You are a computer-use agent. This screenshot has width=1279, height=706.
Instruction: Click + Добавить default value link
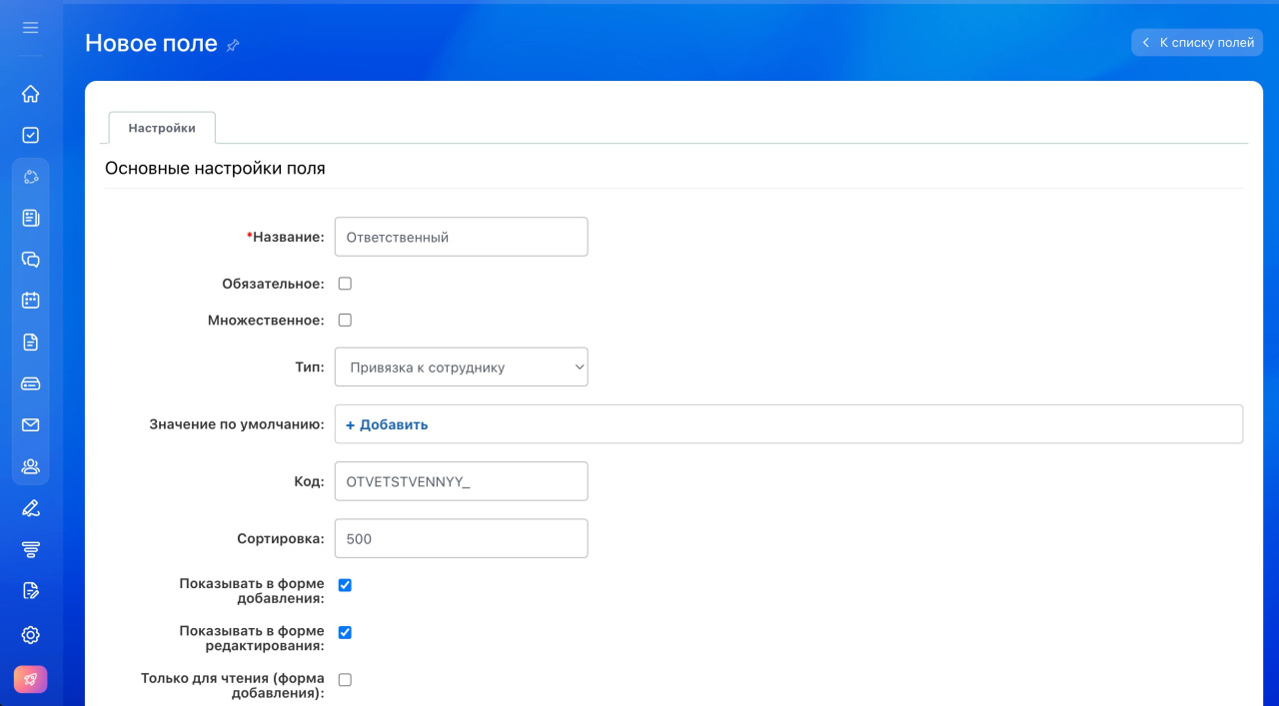(x=387, y=424)
